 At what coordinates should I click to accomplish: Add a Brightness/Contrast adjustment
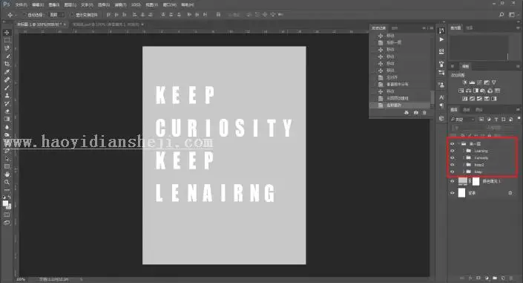click(464, 82)
